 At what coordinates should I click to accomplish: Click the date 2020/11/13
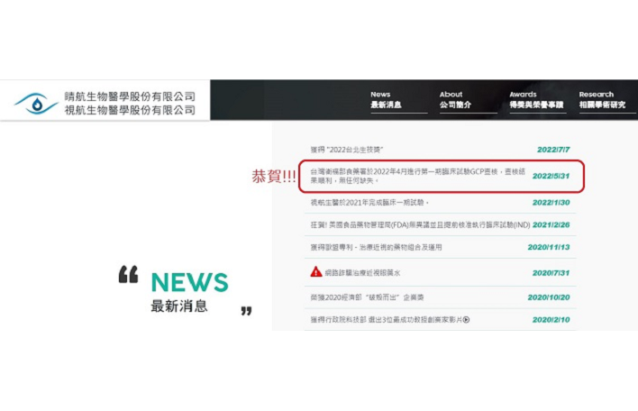(x=549, y=247)
